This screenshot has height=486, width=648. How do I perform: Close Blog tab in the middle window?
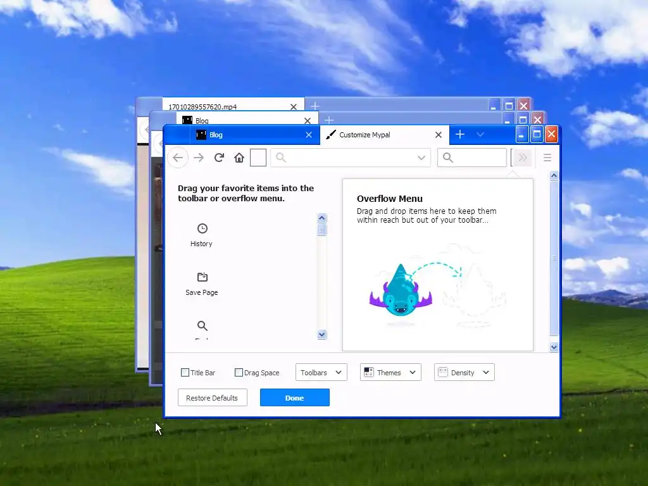tap(308, 121)
